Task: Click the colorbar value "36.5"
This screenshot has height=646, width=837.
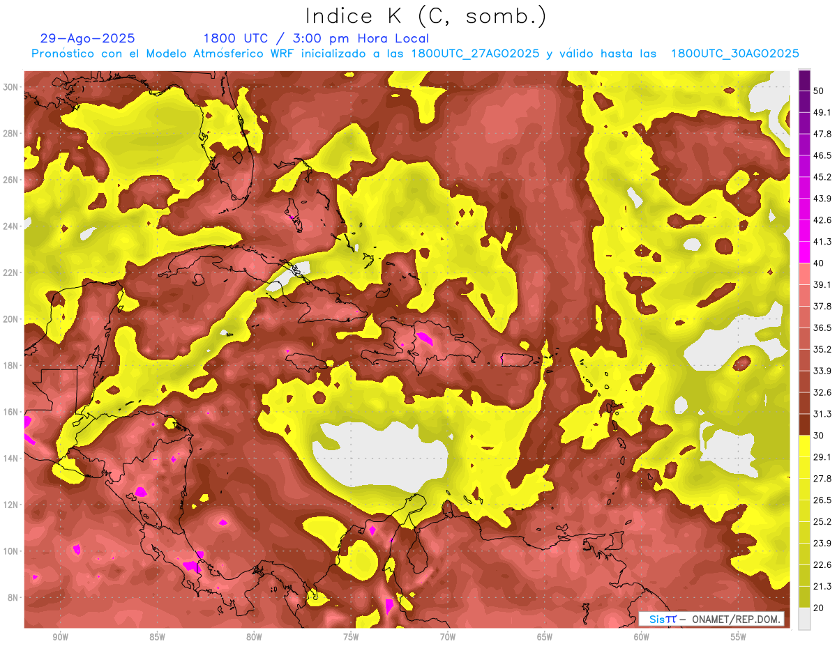Action: point(822,328)
